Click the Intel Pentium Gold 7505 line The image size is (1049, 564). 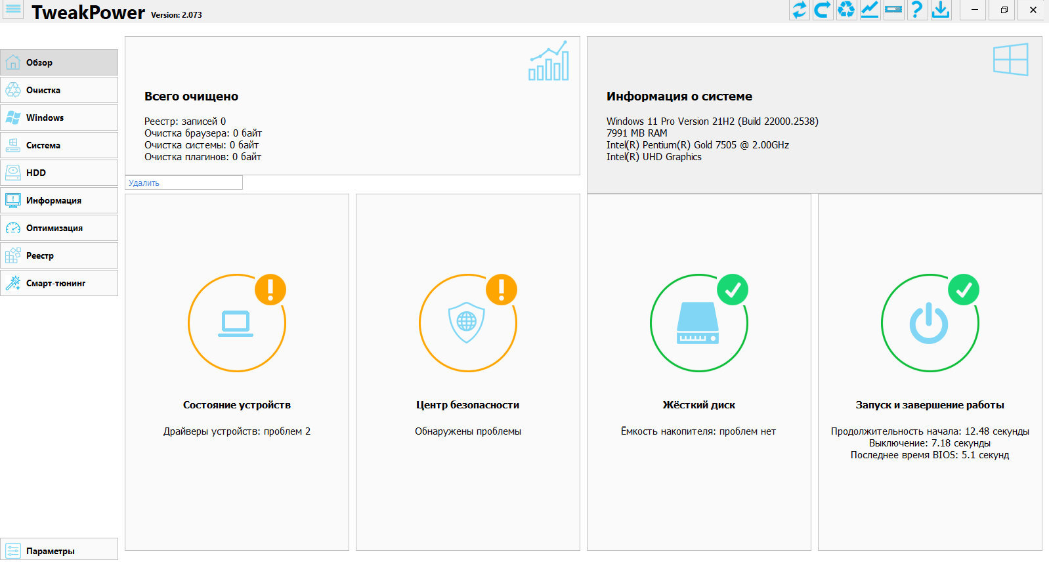pyautogui.click(x=698, y=145)
